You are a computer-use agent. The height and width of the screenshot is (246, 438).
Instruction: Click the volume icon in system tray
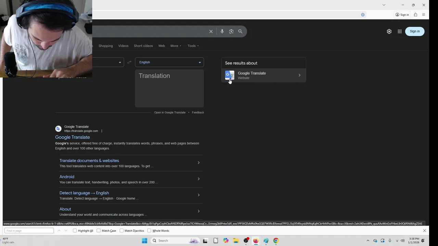[402, 241]
